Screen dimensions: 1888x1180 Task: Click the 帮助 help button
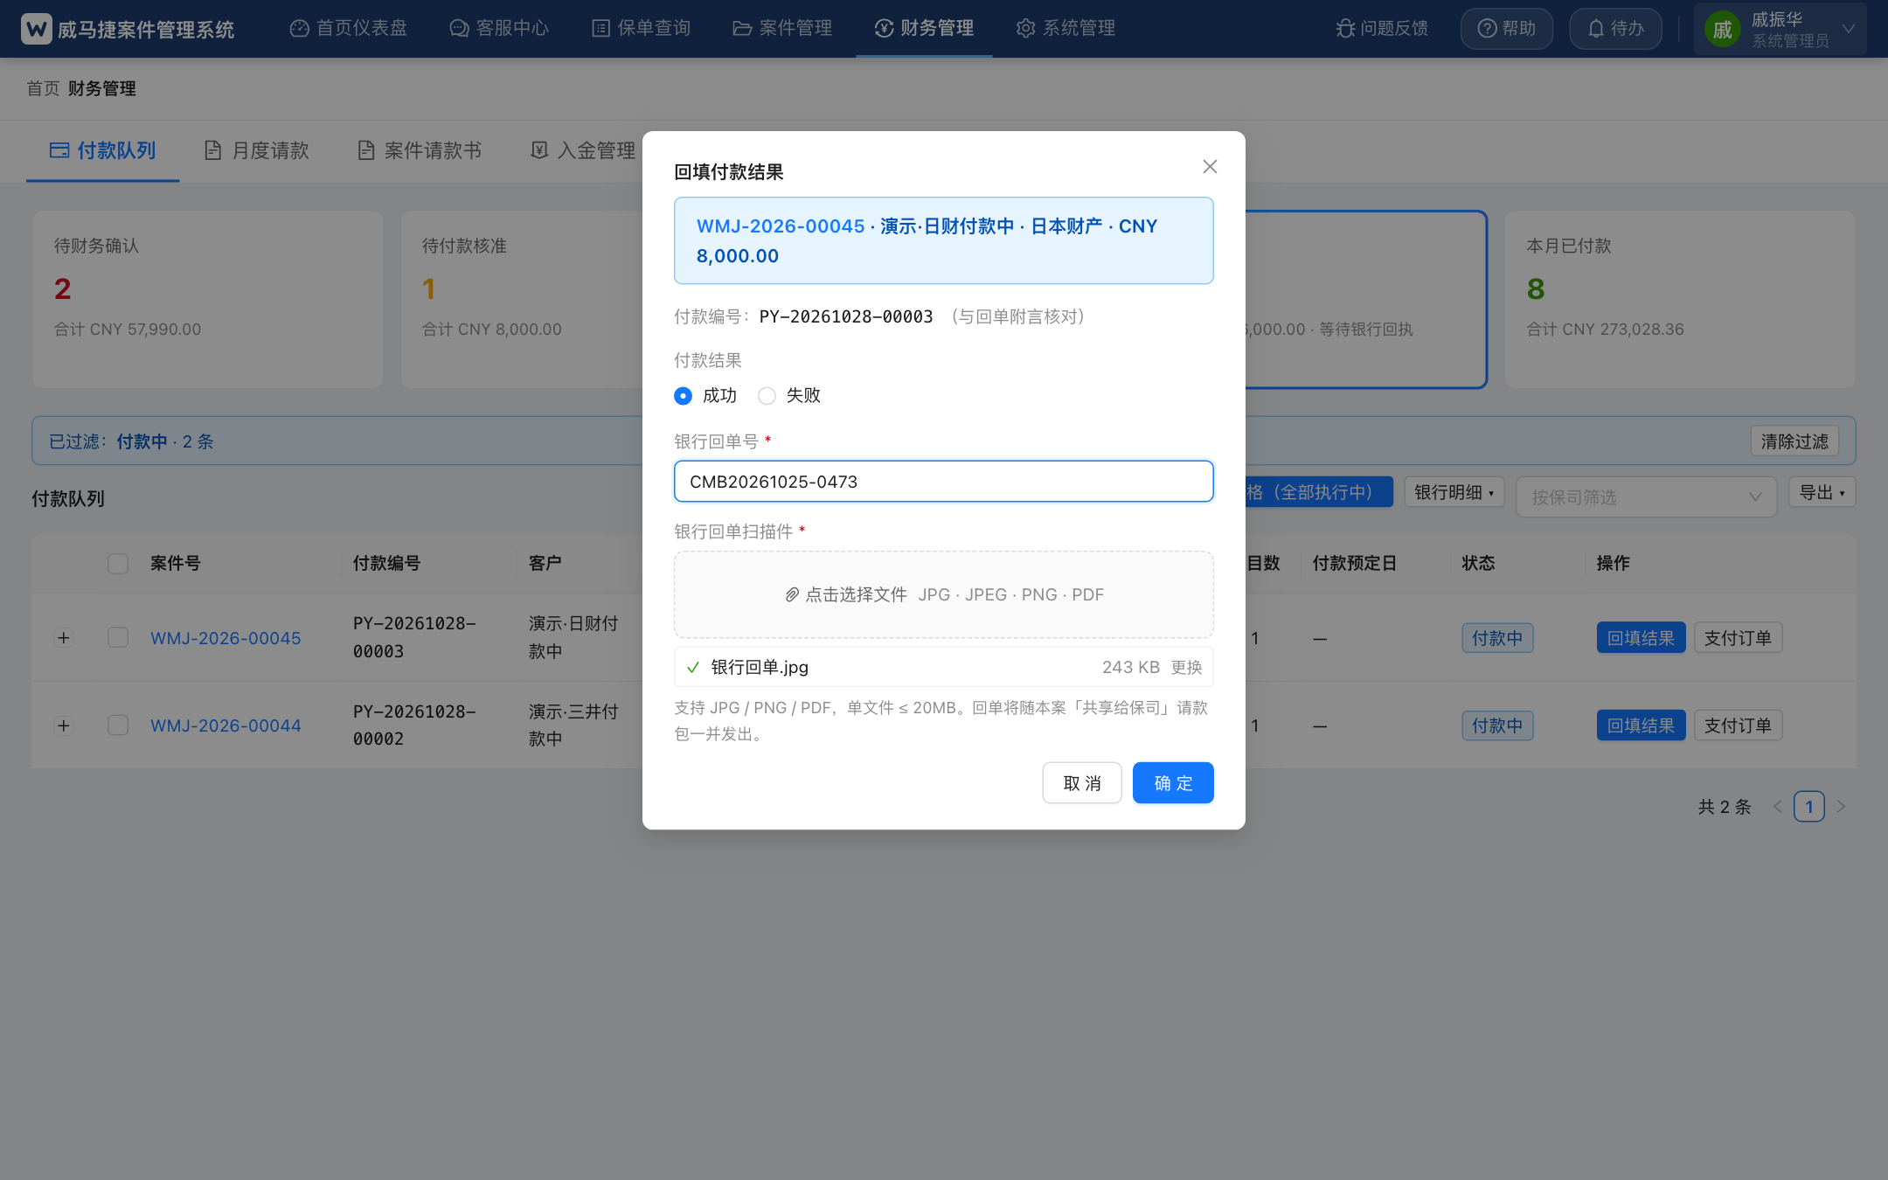tap(1507, 29)
